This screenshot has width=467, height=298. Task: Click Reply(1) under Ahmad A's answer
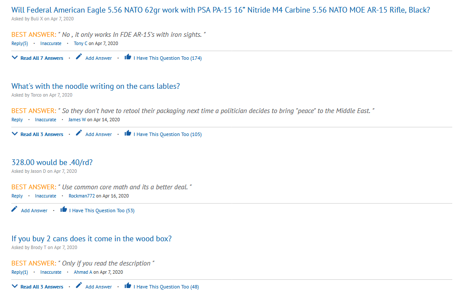pyautogui.click(x=20, y=272)
